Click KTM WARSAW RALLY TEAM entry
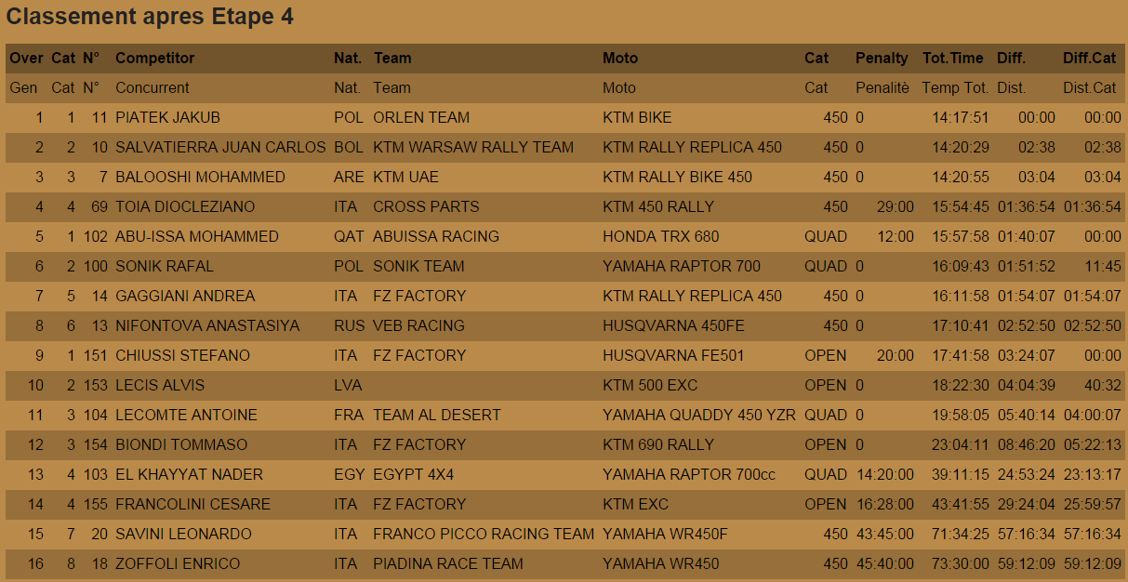The height and width of the screenshot is (582, 1128). (x=473, y=147)
